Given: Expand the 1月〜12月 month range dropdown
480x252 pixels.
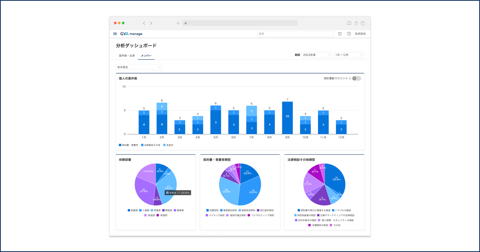Looking at the screenshot, I should coord(349,55).
